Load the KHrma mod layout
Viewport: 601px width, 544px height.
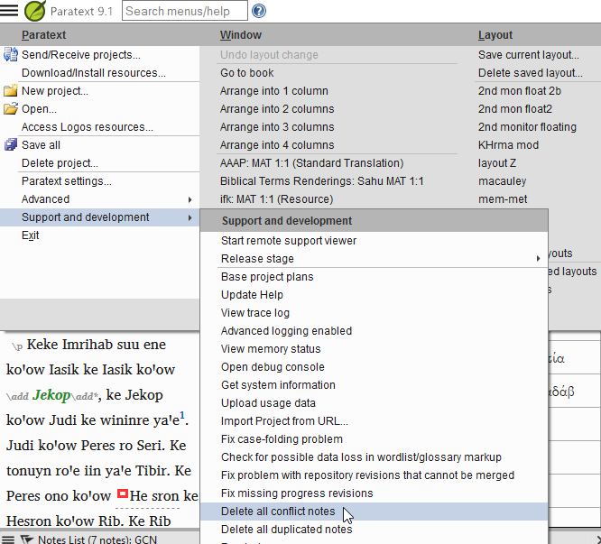tap(508, 145)
